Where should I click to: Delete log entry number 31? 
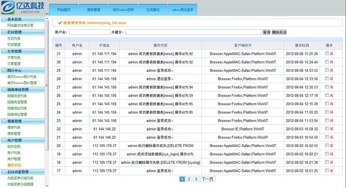(x=331, y=53)
